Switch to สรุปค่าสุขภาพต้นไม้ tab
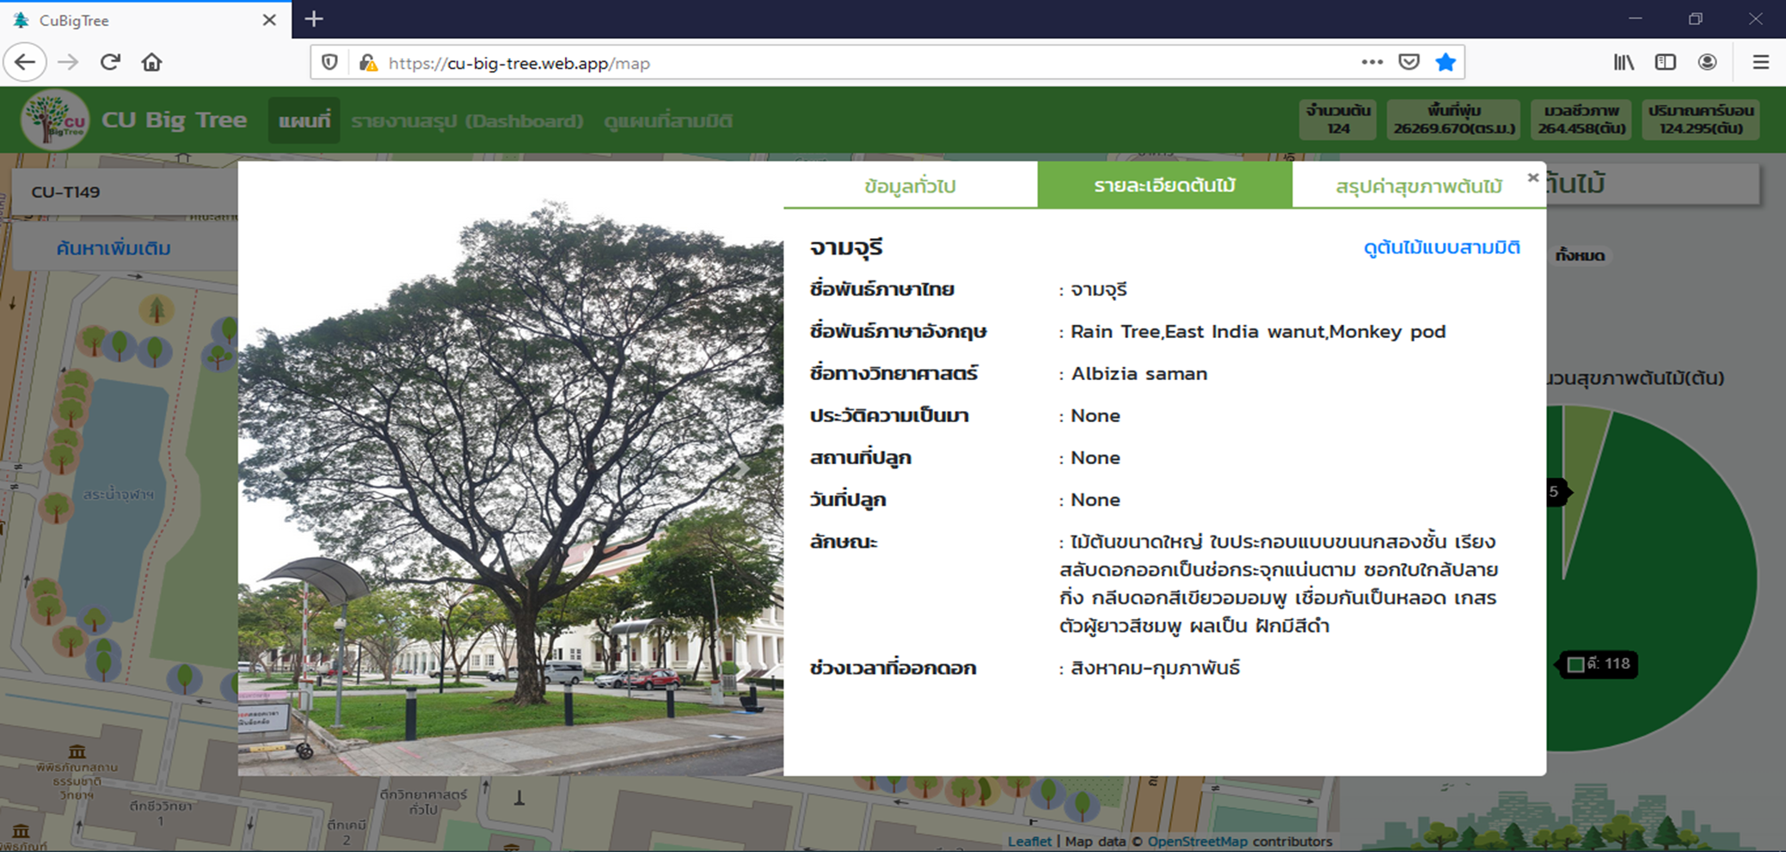 coord(1418,187)
